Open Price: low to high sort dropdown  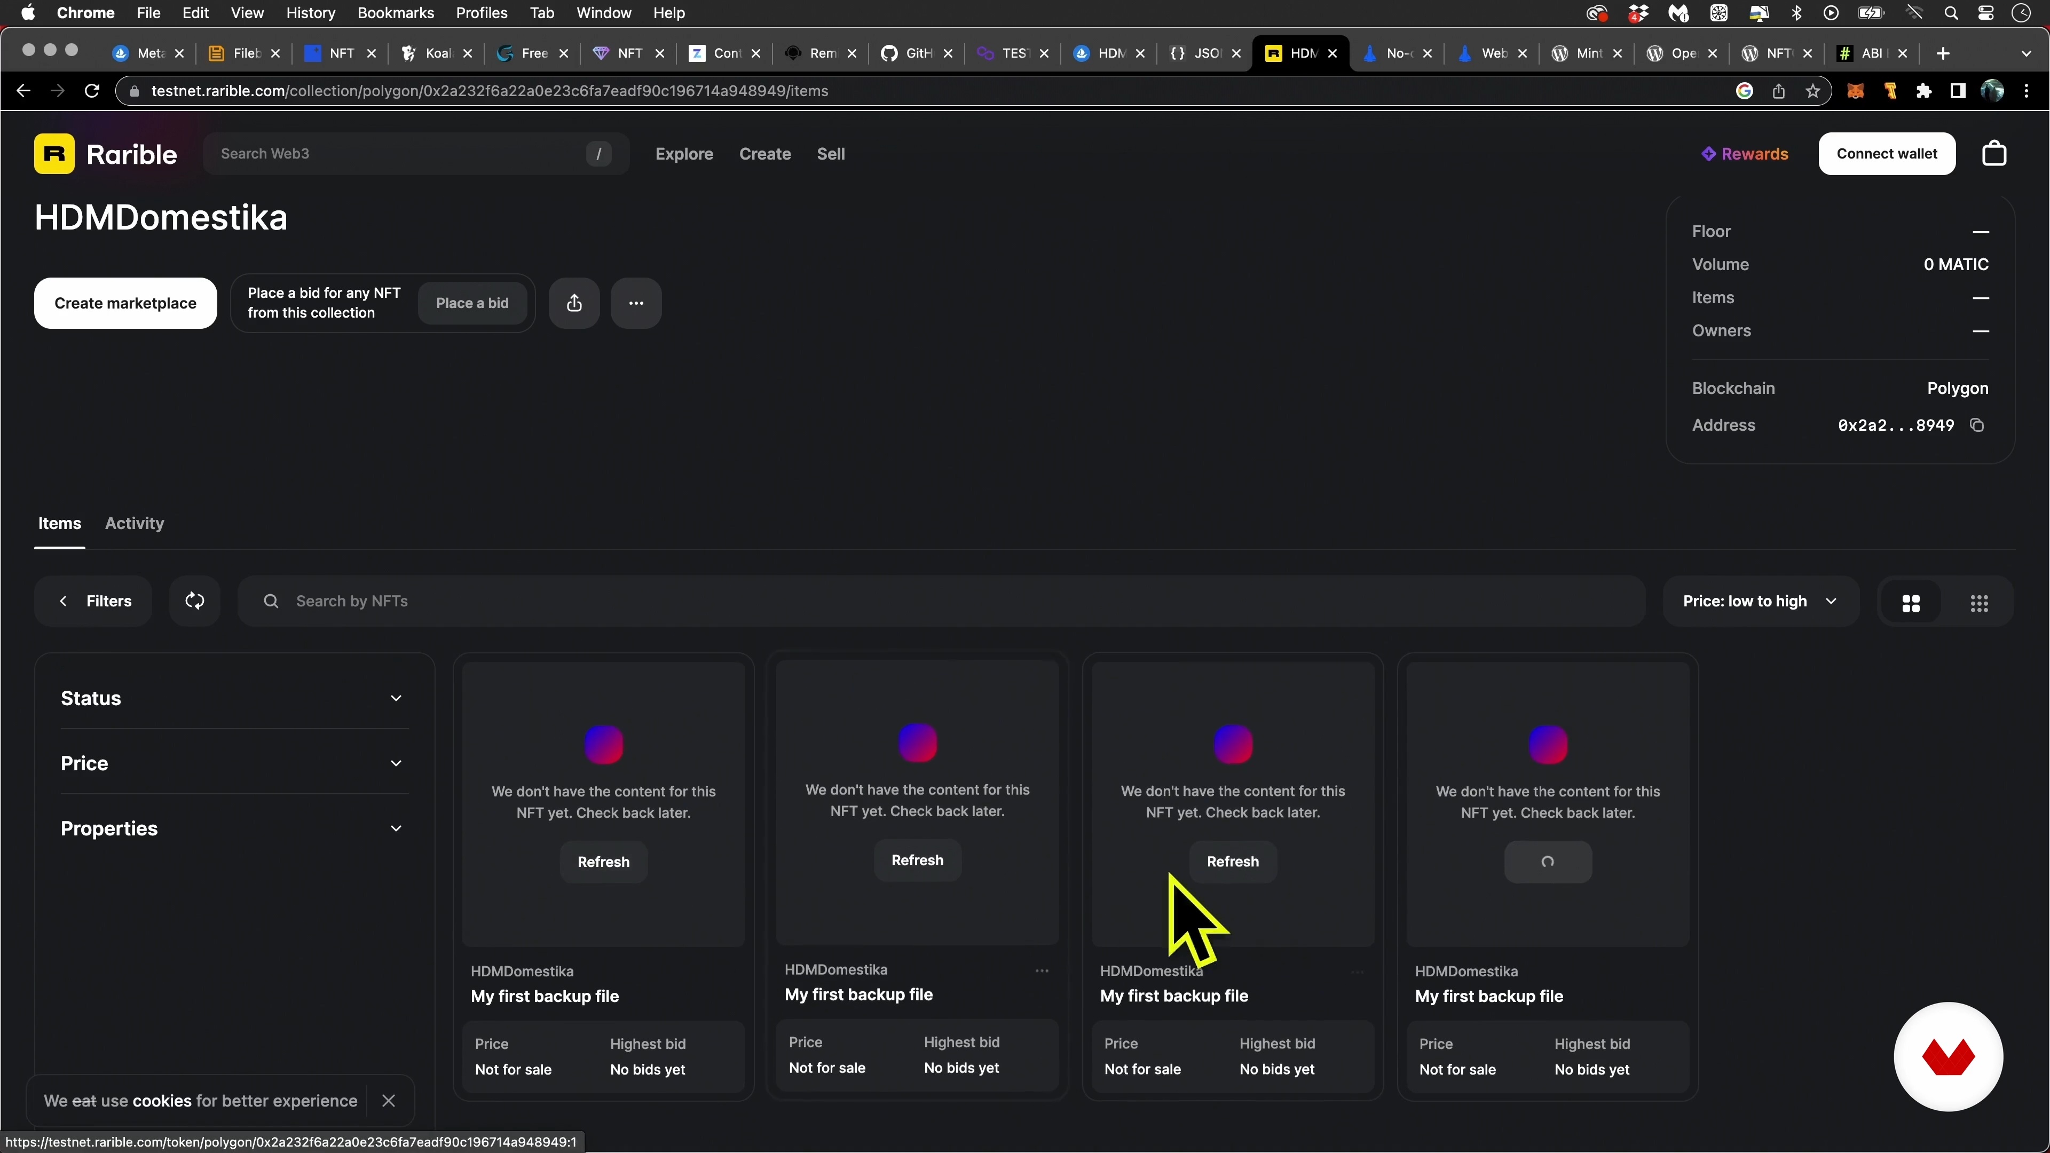[x=1760, y=601]
